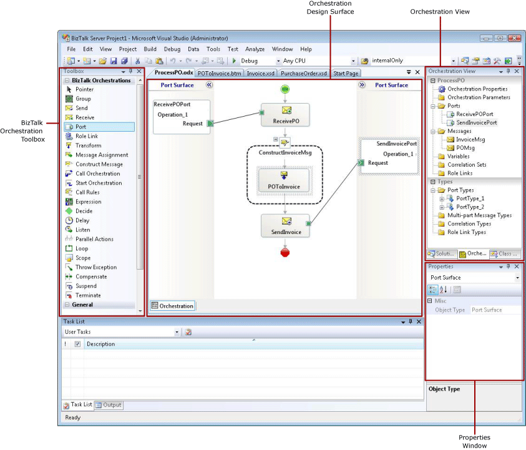Choose the Receive shape in Toolbox
This screenshot has width=526, height=450.
99,117
